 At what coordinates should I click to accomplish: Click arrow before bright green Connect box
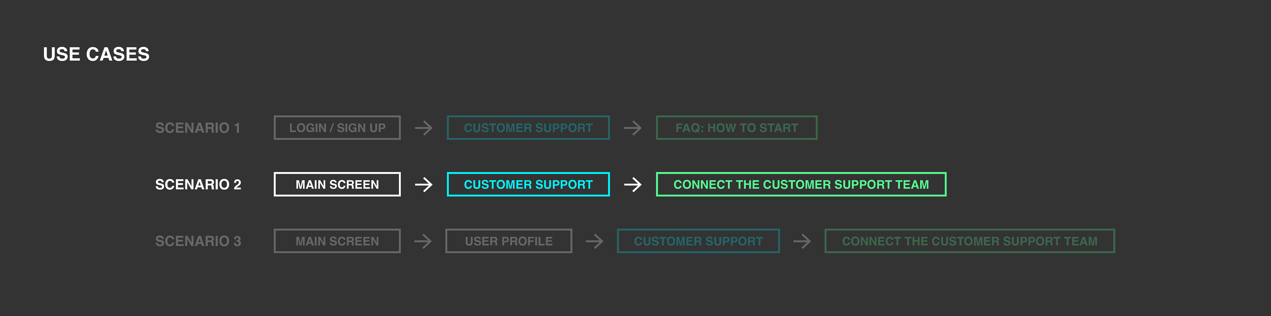(633, 185)
